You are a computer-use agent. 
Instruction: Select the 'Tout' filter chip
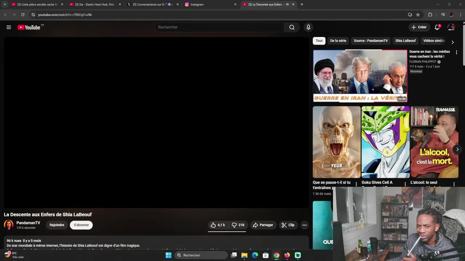coord(319,41)
